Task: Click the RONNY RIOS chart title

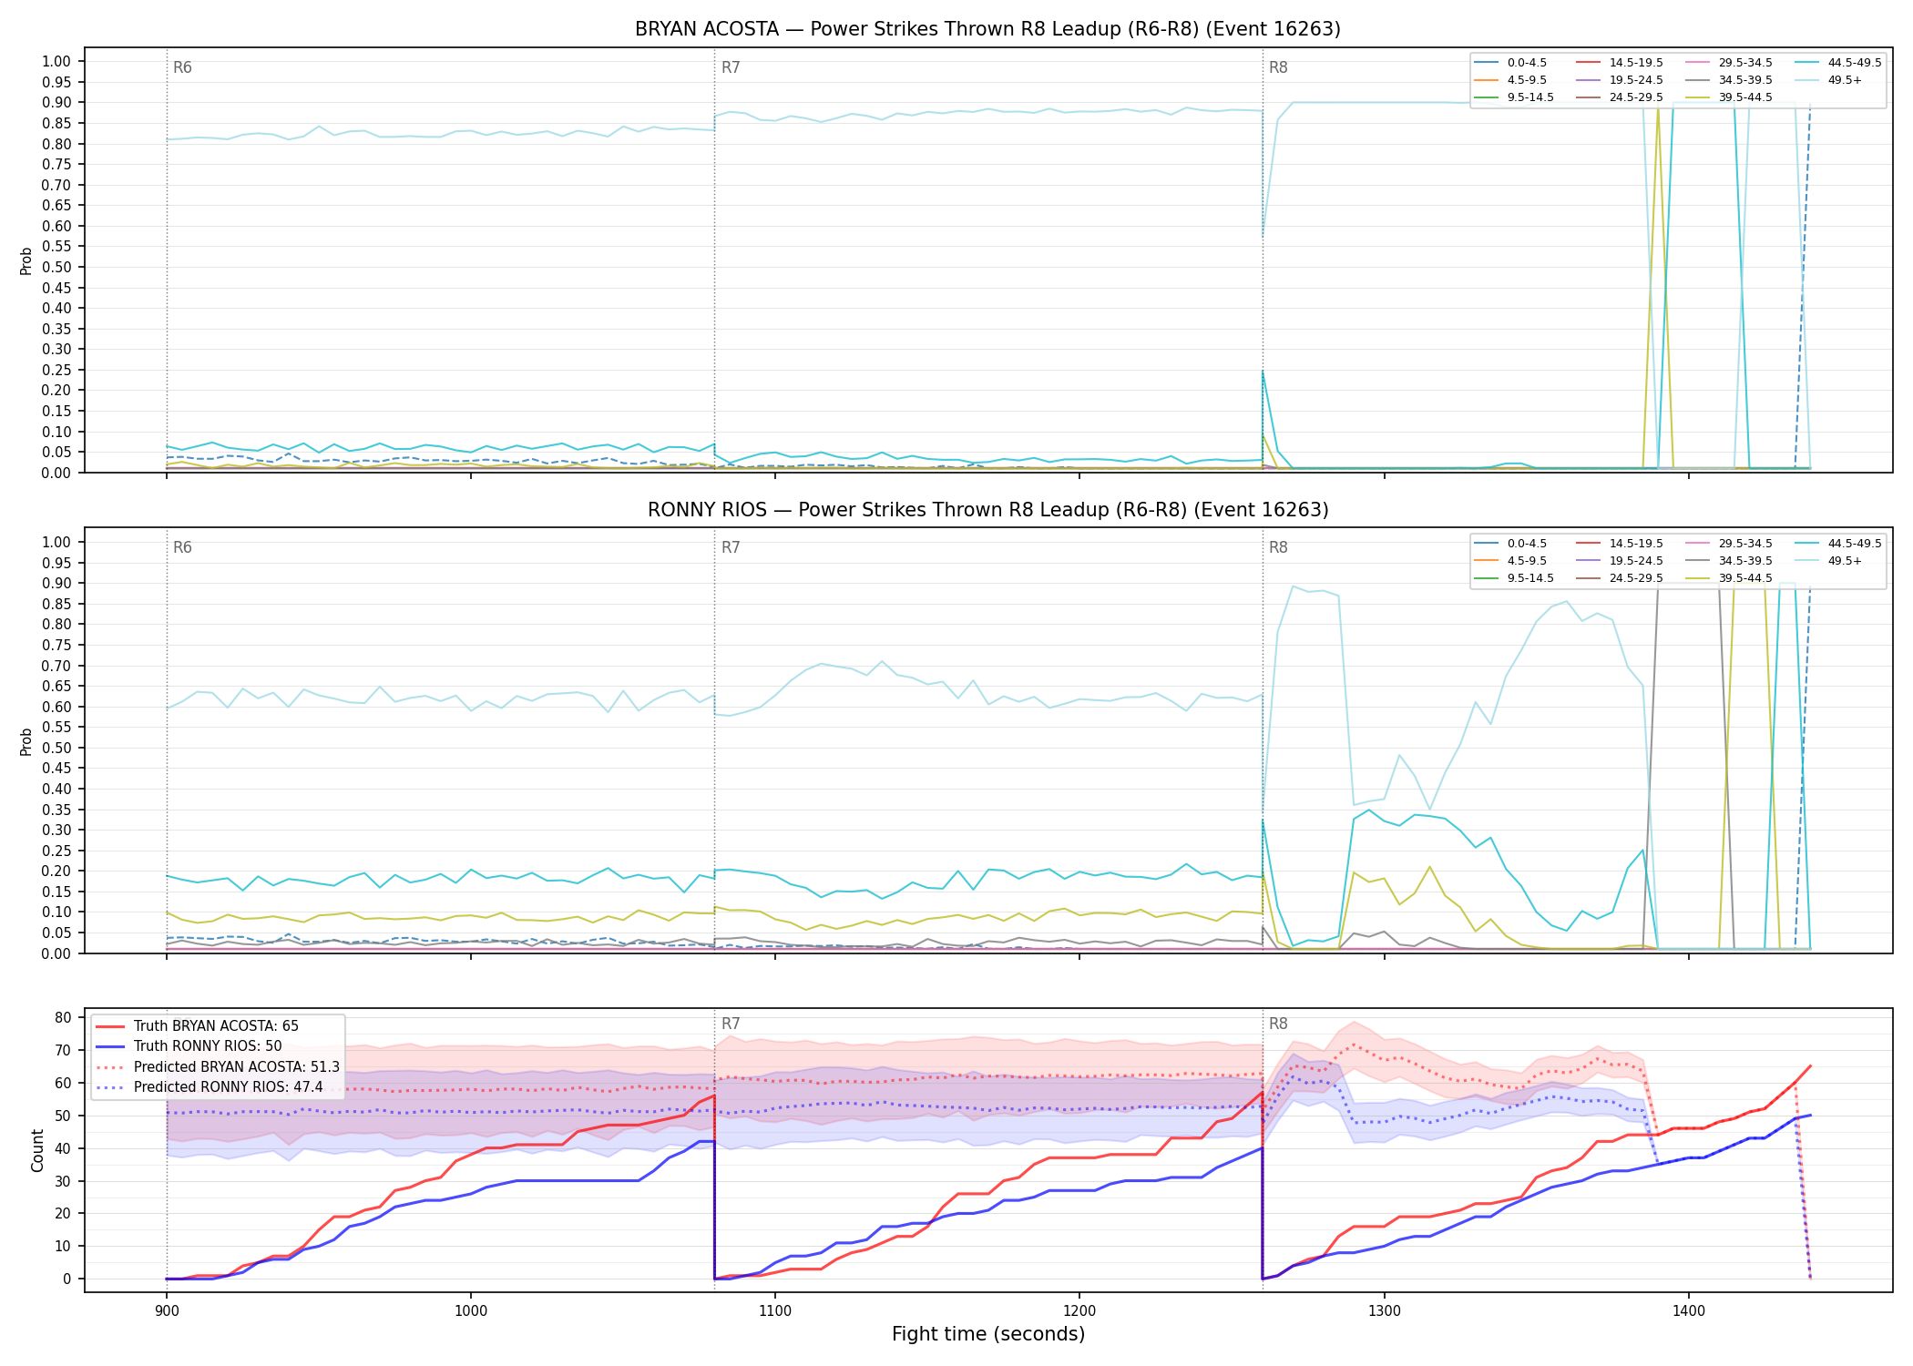Action: click(x=987, y=510)
